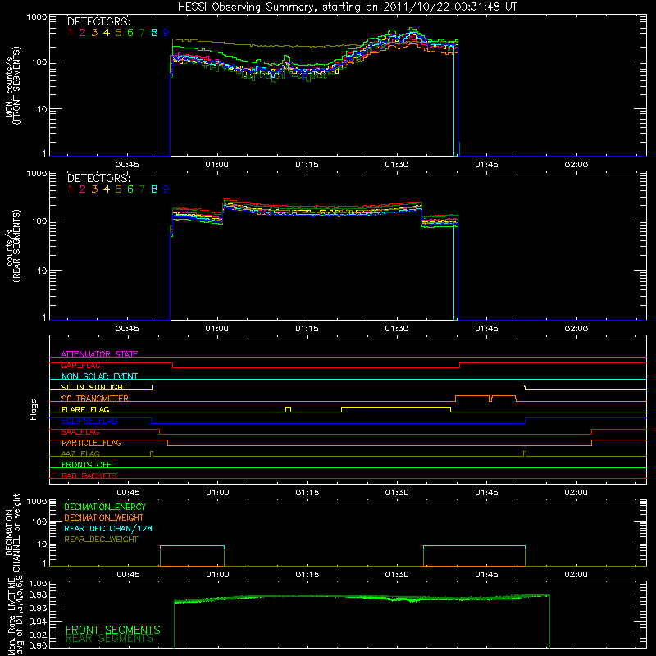
Task: Select cyan detector 8 in front segments legend
Action: [154, 33]
